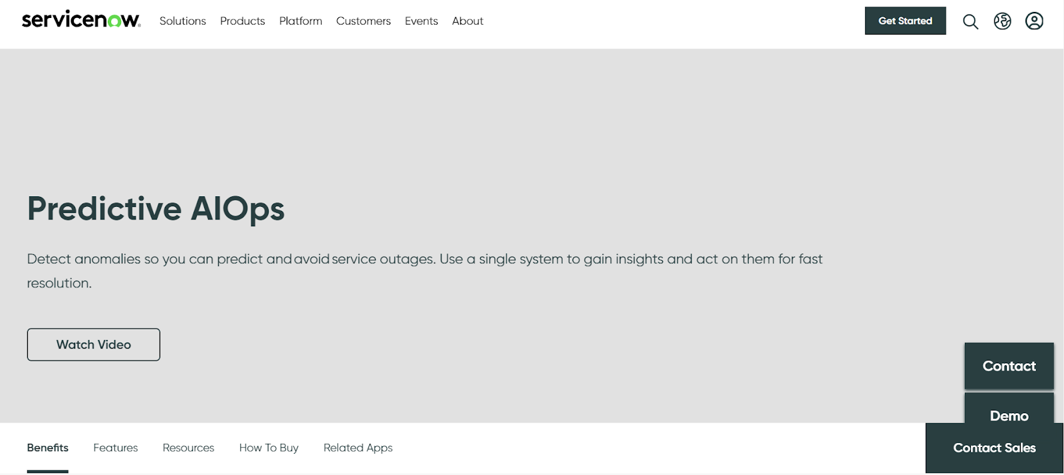Click the floating Contact button
The width and height of the screenshot is (1064, 475).
click(1009, 366)
